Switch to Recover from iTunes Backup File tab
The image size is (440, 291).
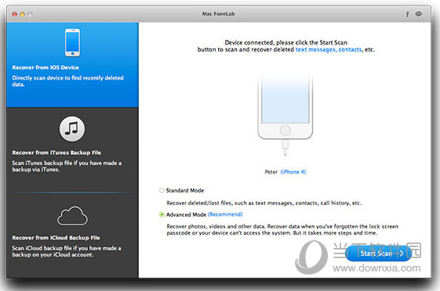73,150
